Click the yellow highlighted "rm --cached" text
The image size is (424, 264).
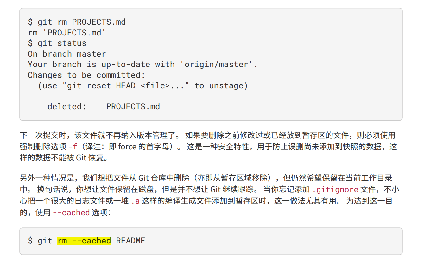coord(84,241)
